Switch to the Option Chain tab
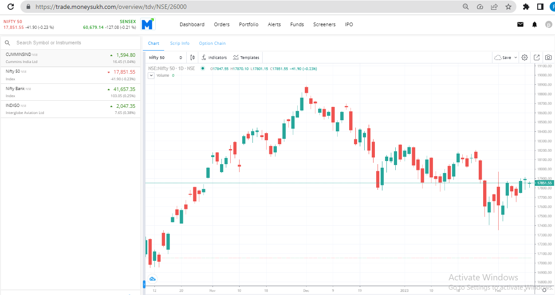Screen dimensions: 555x295 (x=212, y=43)
